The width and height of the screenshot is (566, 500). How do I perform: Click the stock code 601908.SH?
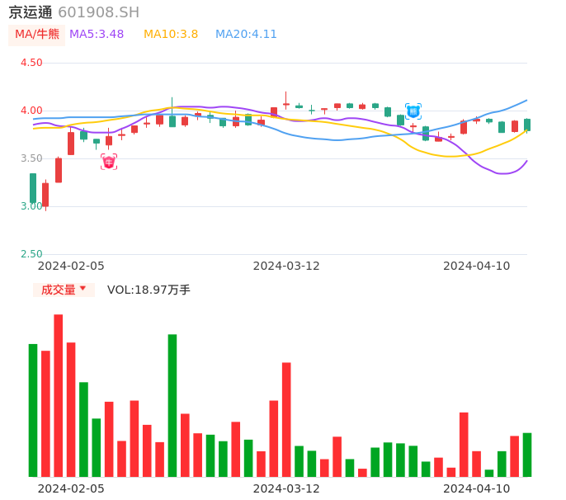pyautogui.click(x=99, y=12)
